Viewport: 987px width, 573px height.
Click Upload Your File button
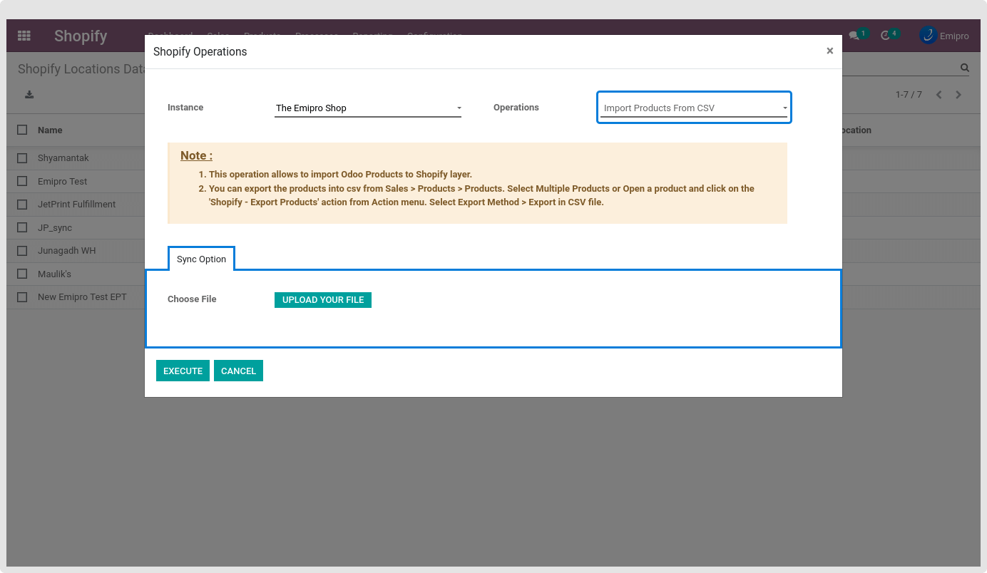[323, 300]
